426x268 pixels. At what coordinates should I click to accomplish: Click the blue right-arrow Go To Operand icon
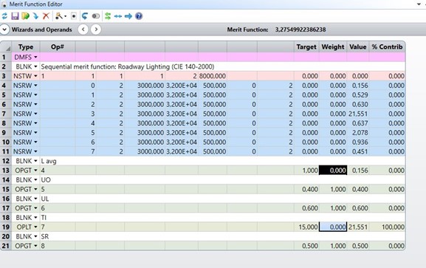(x=128, y=16)
